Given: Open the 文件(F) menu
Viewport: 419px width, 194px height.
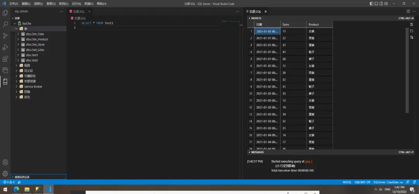Looking at the screenshot, I should [x=14, y=4].
